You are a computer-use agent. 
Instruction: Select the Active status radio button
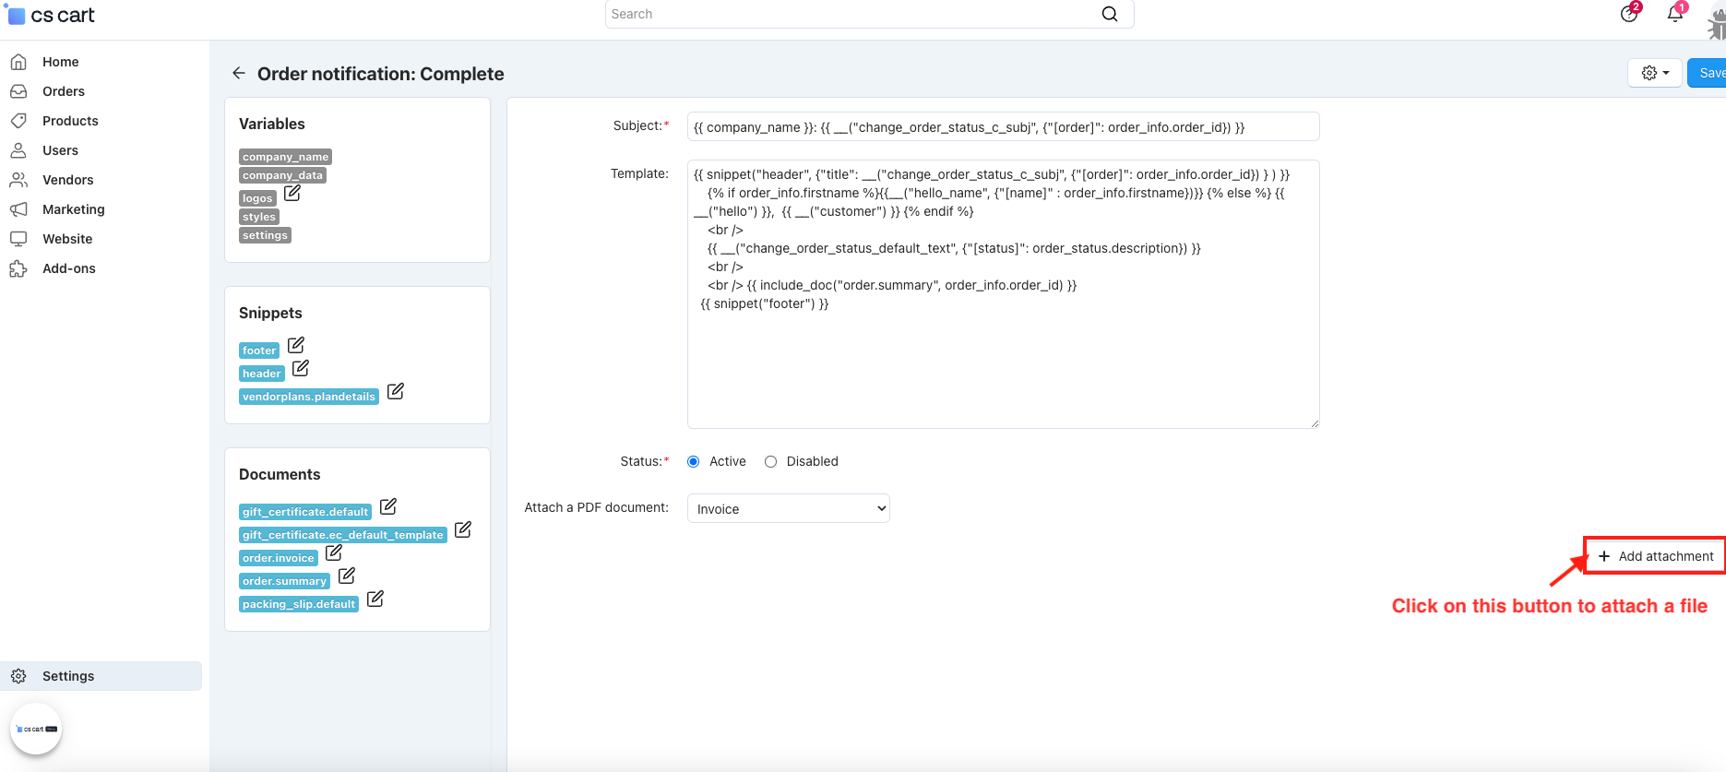coord(694,462)
